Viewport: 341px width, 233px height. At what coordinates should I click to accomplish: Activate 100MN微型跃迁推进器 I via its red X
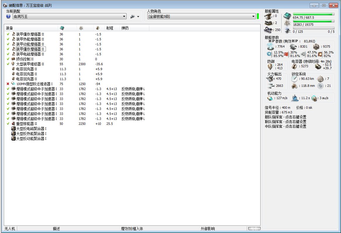pos(8,84)
